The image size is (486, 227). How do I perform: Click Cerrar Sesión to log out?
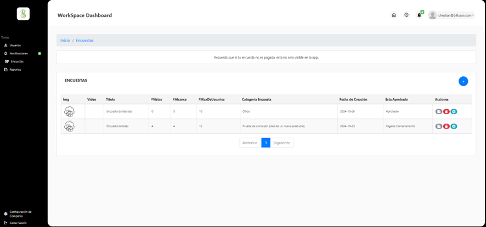click(x=18, y=223)
